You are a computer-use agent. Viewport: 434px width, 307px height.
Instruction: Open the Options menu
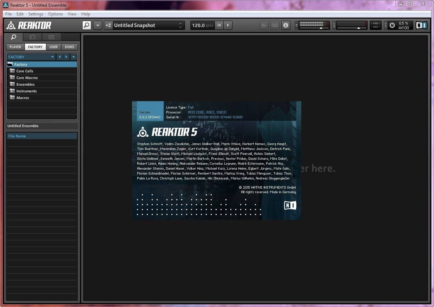(x=55, y=14)
